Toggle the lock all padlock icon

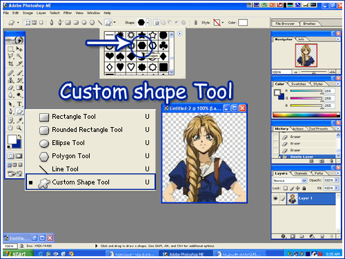(304, 188)
